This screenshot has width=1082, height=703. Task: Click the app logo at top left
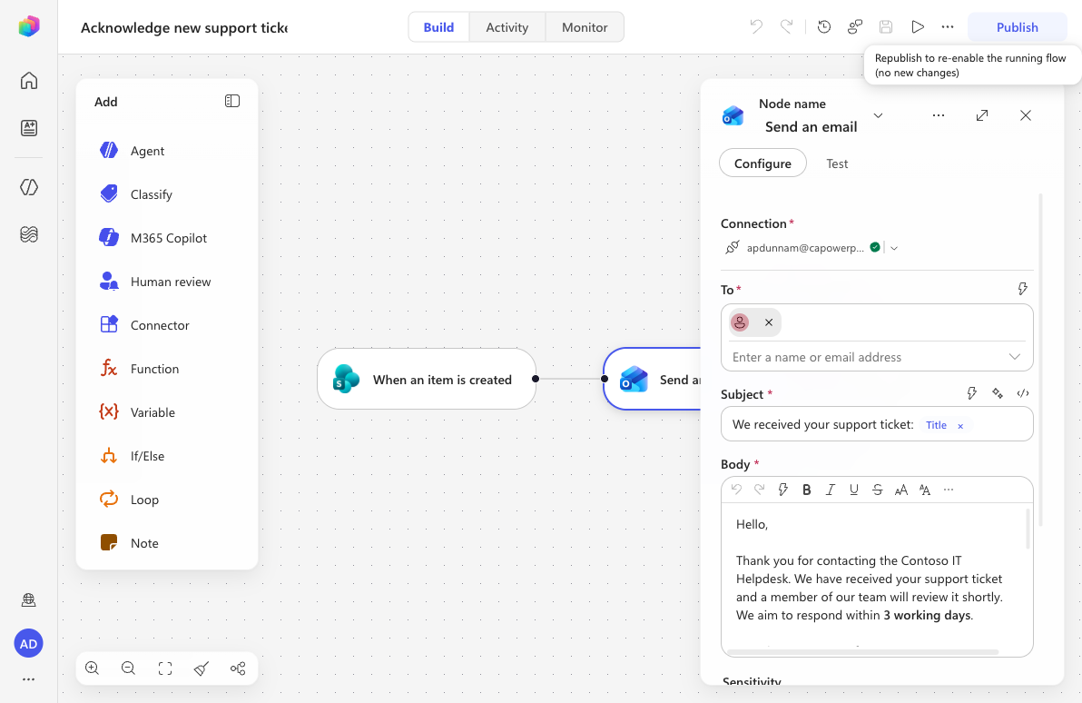tap(28, 26)
